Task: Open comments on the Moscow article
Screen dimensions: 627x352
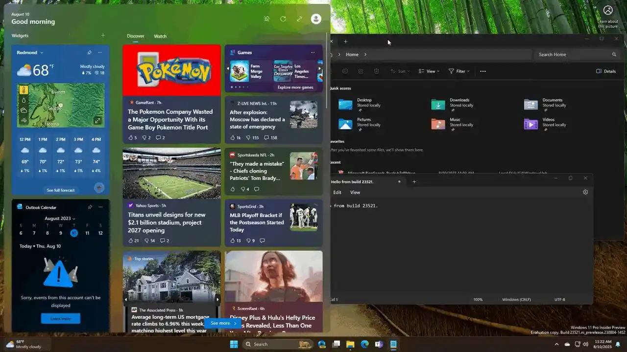Action: pyautogui.click(x=270, y=138)
